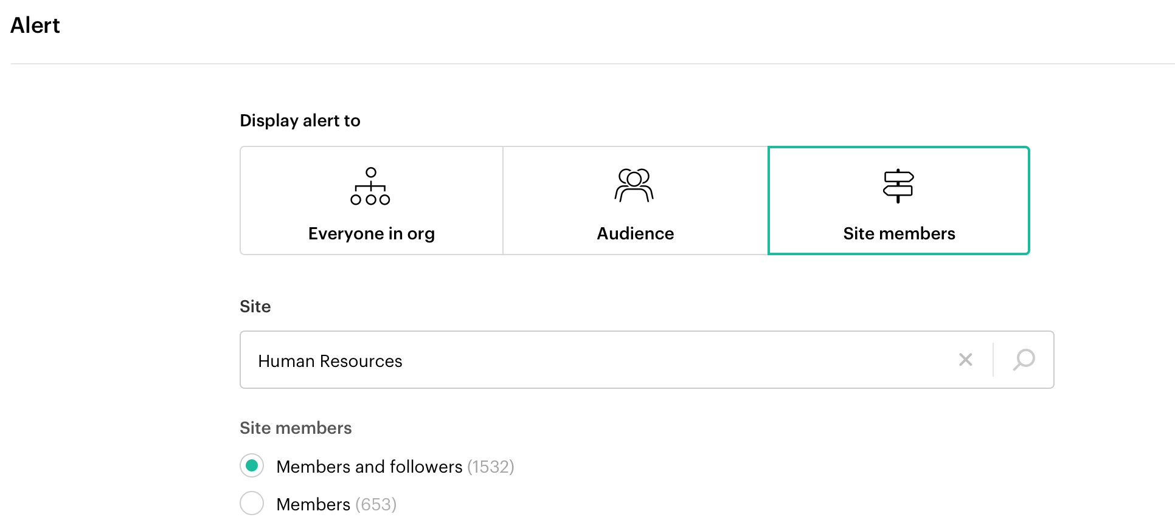The width and height of the screenshot is (1175, 531).
Task: Select the Everyone in org card
Action: click(372, 200)
